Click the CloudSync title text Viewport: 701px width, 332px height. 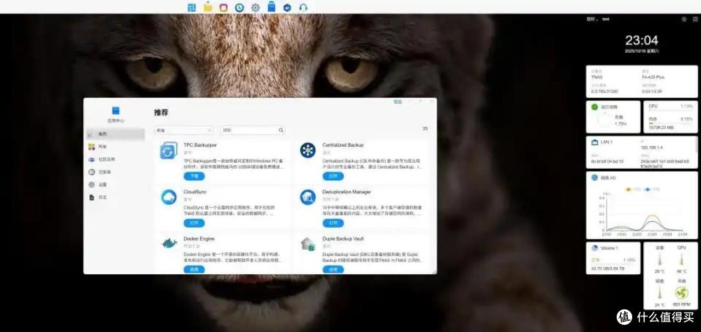[195, 192]
